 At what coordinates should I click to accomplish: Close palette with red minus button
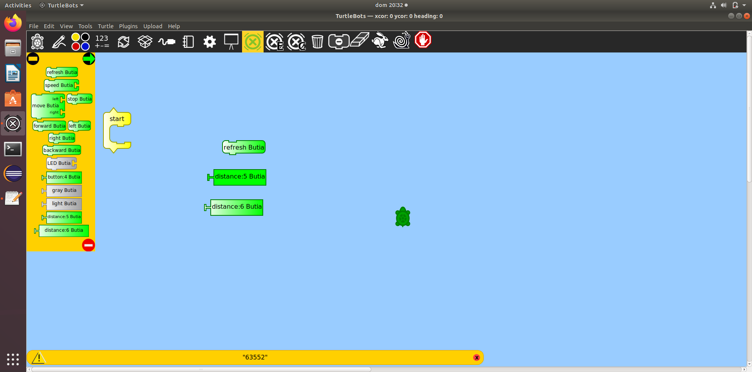click(89, 245)
